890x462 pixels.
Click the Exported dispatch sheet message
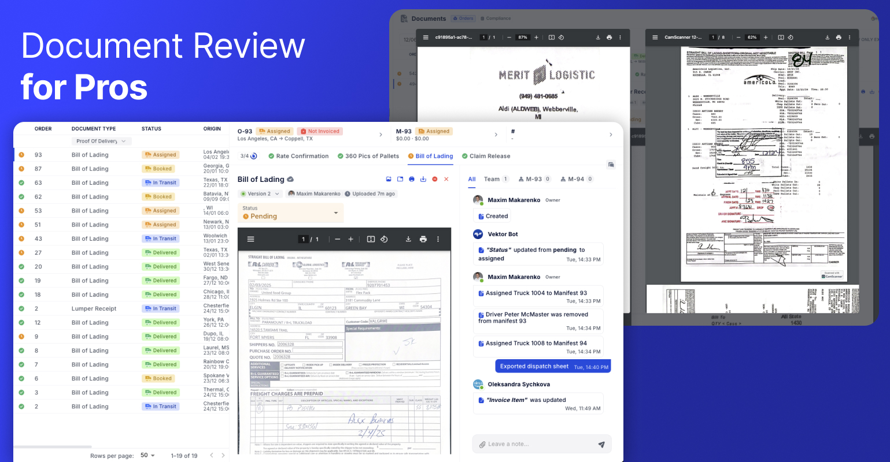[553, 366]
